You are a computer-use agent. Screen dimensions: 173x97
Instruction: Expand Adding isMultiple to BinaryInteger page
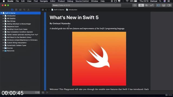pyautogui.click(x=3, y=24)
